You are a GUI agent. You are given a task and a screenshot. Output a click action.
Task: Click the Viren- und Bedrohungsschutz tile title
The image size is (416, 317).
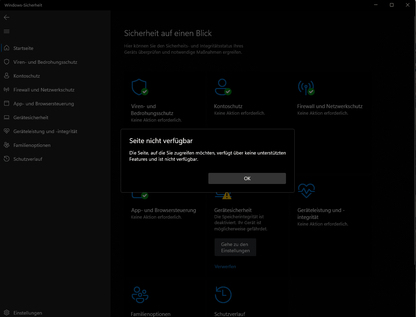click(x=152, y=109)
